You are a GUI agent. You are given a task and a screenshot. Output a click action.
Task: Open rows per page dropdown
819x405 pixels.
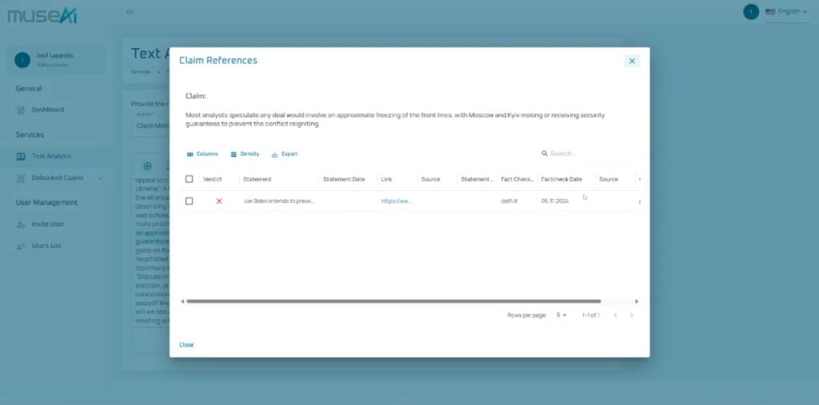coord(561,316)
